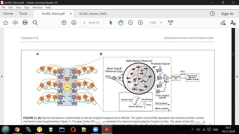
Task: Open the View menu
Action: 18,7
